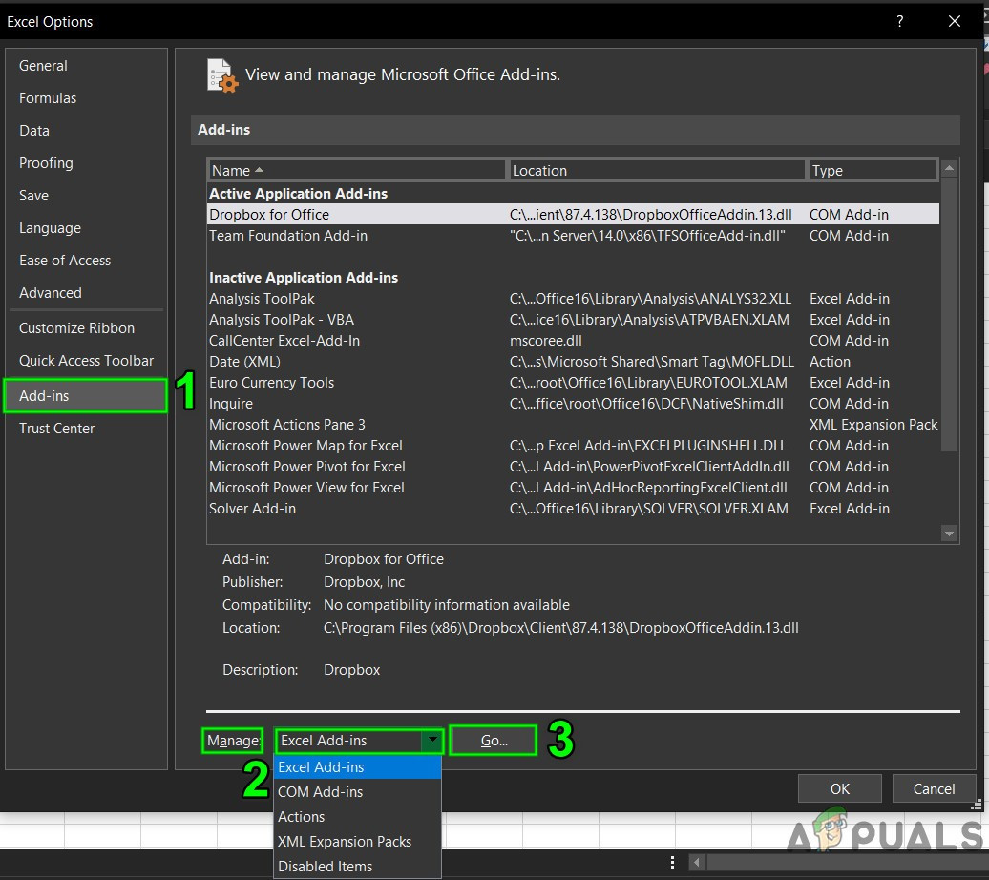Choose COM Add-ins from the dropdown list
This screenshot has width=989, height=880.
pos(321,792)
